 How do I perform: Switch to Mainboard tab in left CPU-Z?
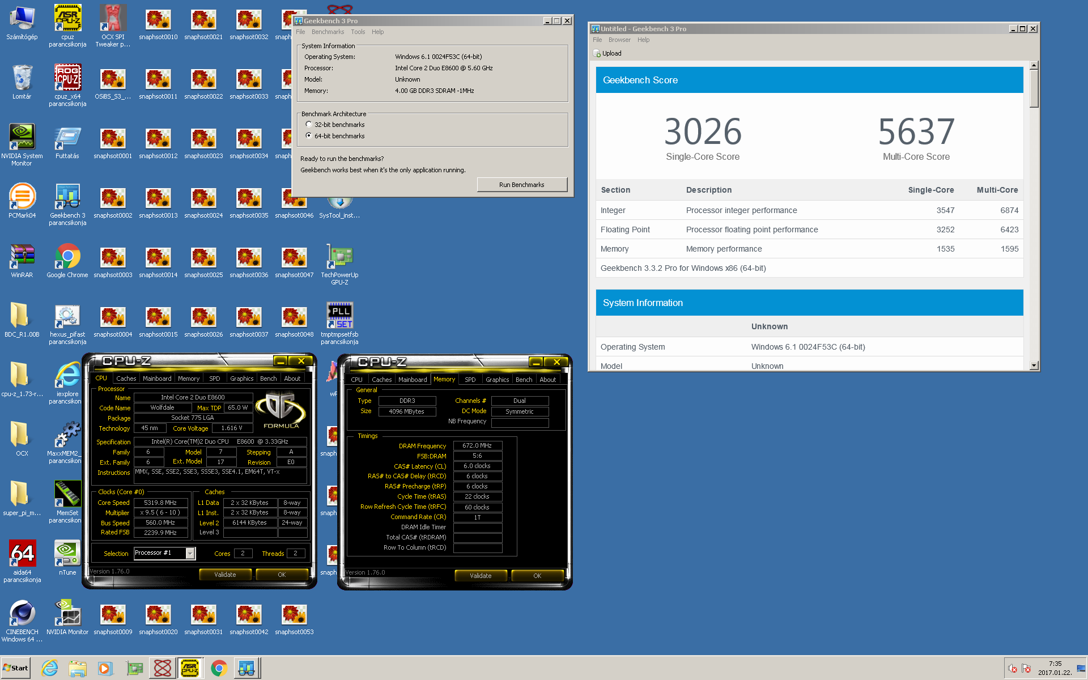(157, 379)
